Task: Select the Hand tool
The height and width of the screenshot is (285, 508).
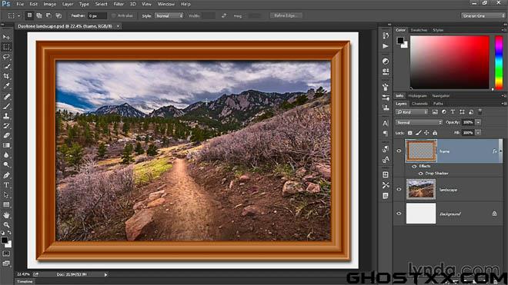Action: pyautogui.click(x=6, y=215)
